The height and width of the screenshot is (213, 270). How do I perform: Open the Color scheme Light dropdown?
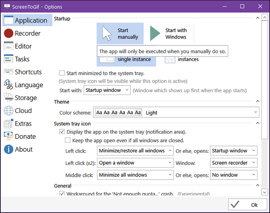pos(176,112)
